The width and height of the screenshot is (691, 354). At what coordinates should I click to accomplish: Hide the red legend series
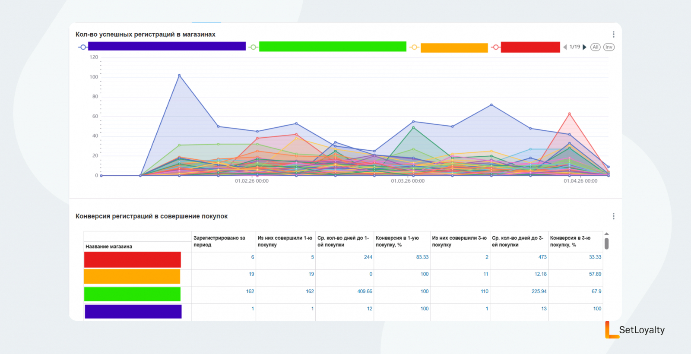pyautogui.click(x=530, y=47)
